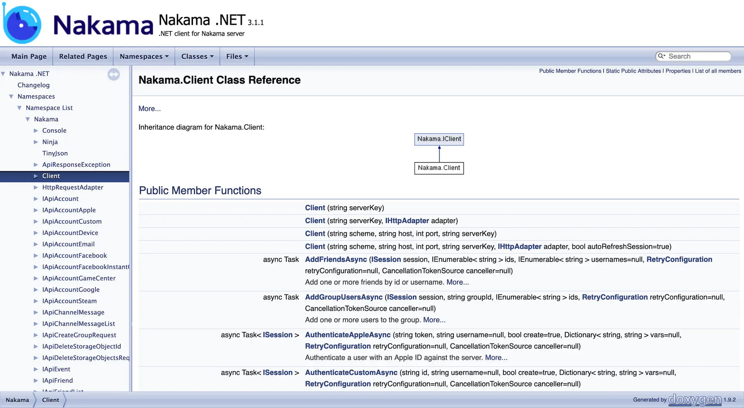Expand the Console tree arrow
The image size is (744, 408).
coord(36,131)
